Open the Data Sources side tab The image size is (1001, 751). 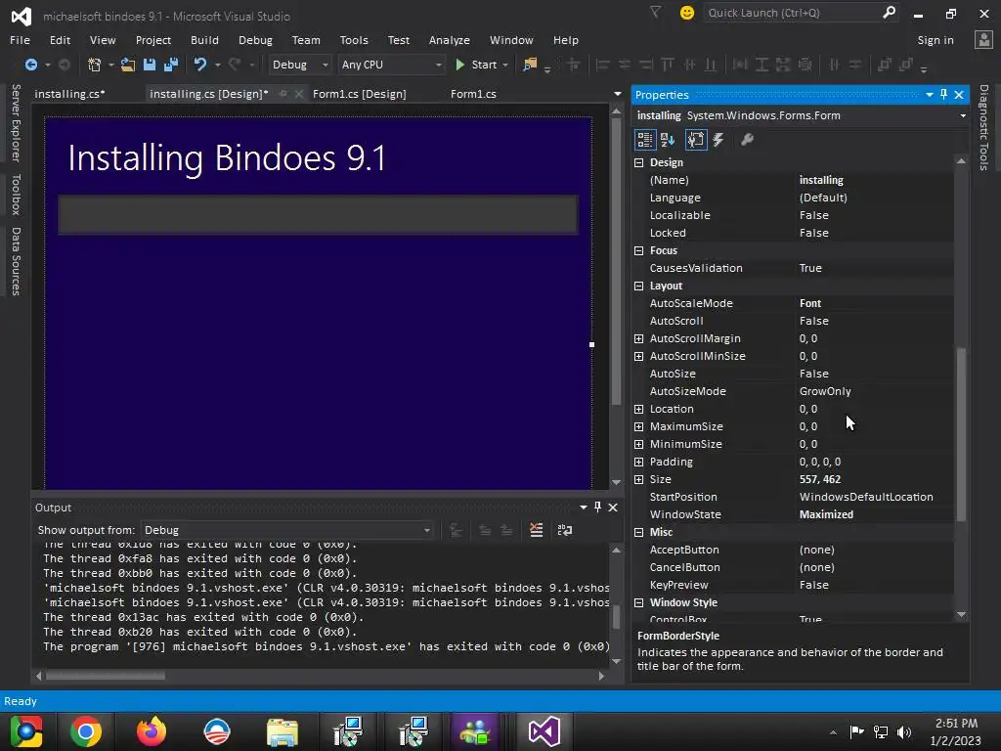16,261
